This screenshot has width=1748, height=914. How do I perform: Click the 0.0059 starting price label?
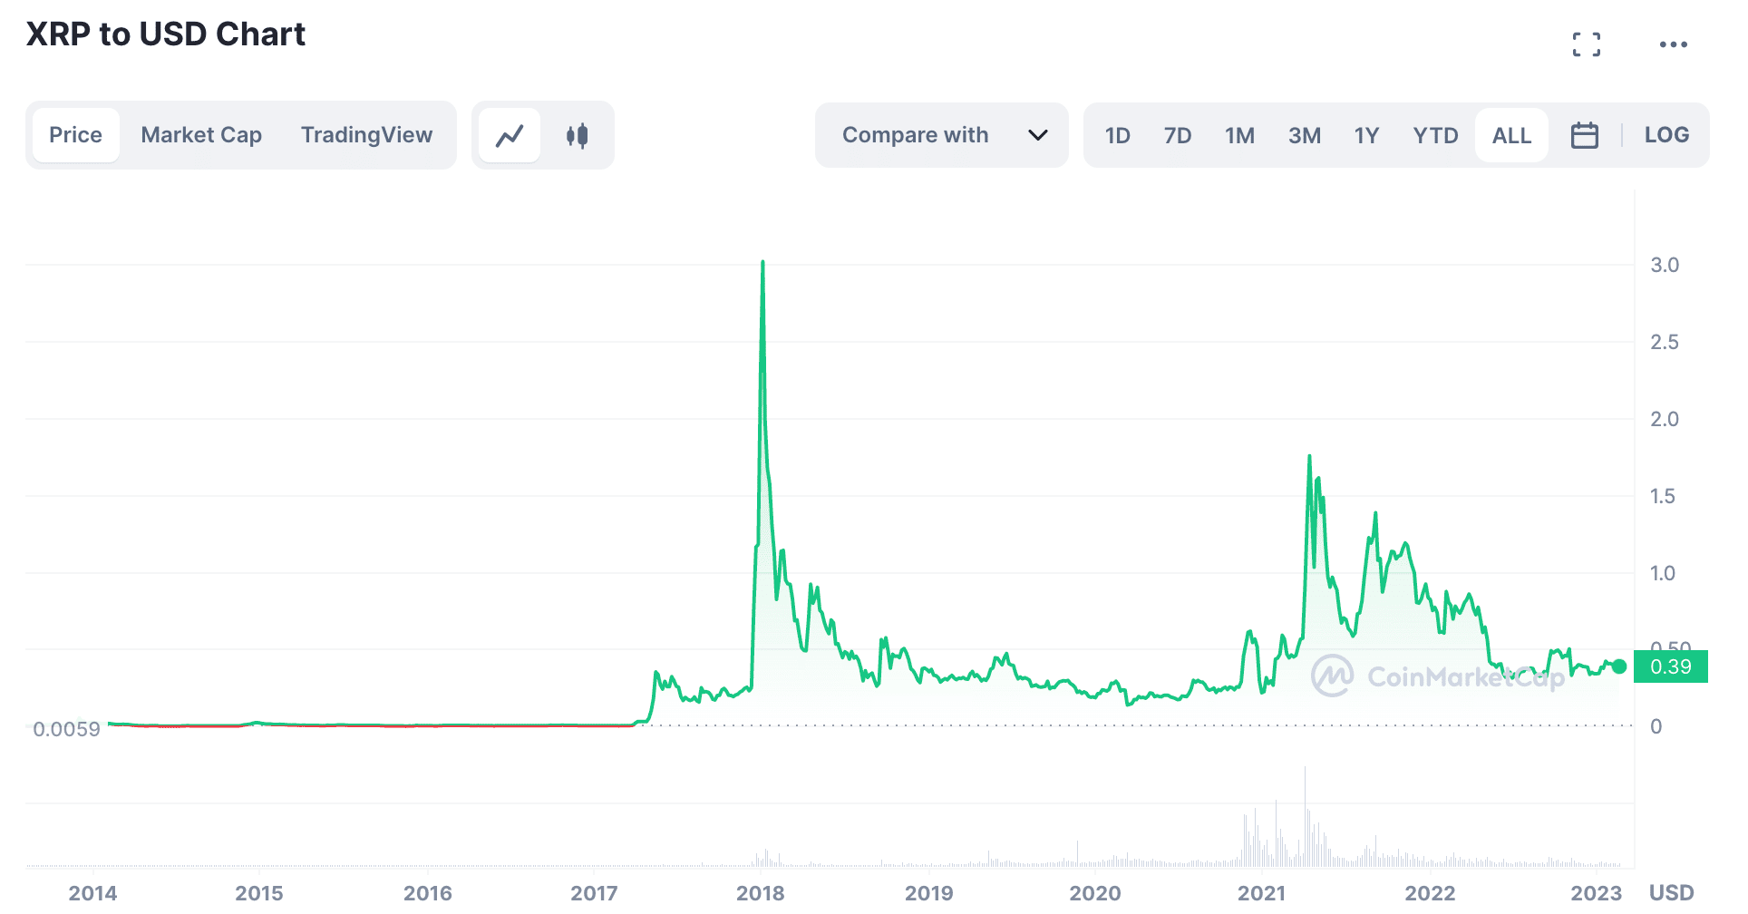click(x=66, y=729)
